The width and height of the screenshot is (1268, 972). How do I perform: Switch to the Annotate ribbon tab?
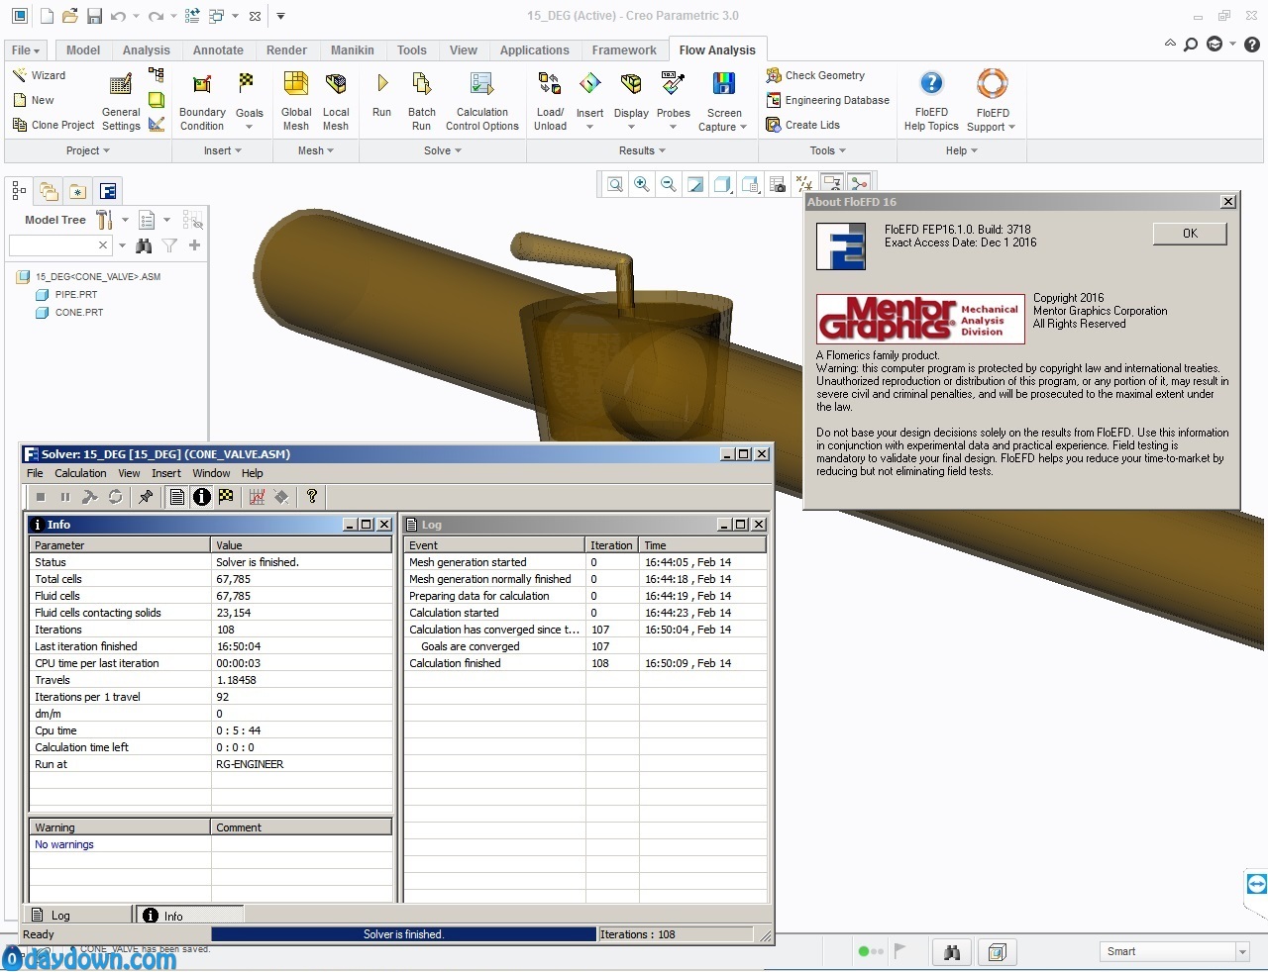tap(218, 50)
